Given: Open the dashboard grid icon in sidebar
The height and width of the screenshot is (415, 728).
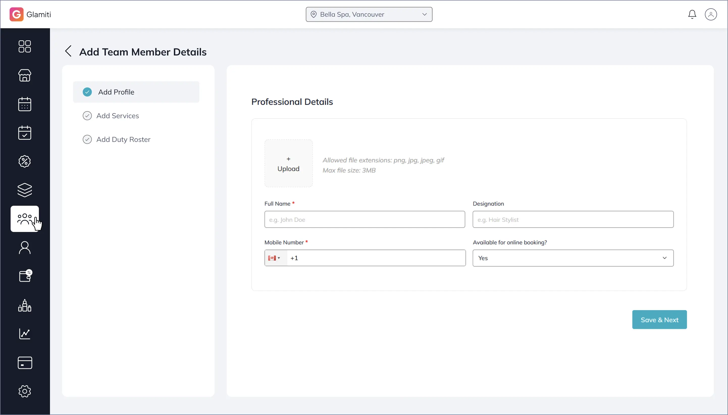Looking at the screenshot, I should pos(24,46).
